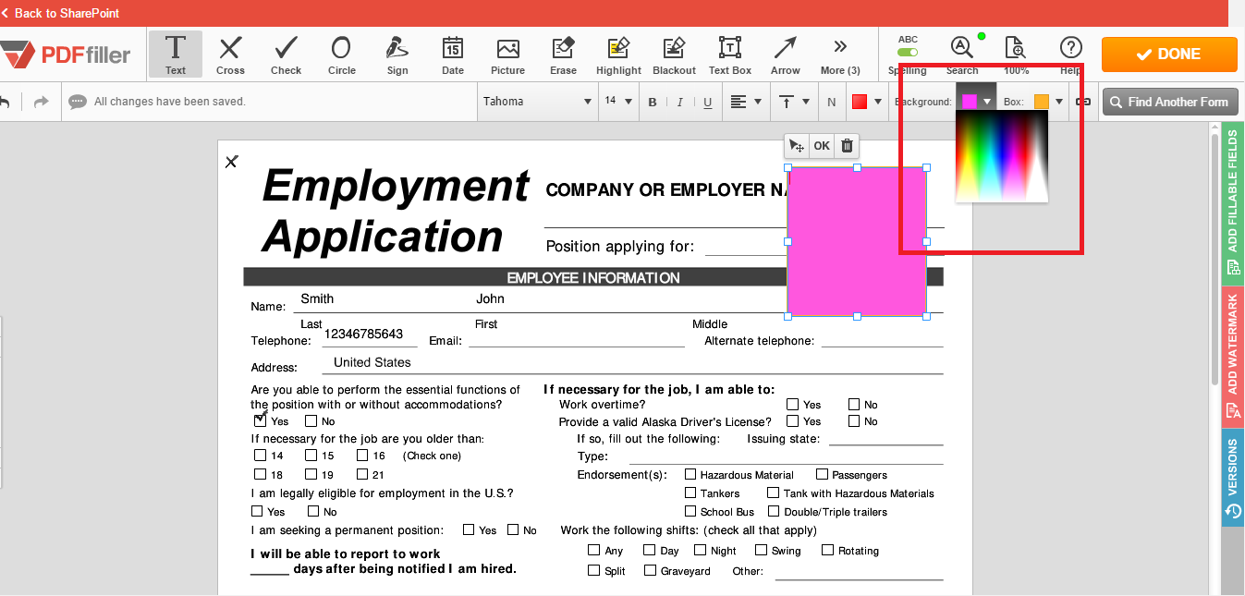This screenshot has height=596, width=1245.
Task: Check the No box under accommodations question
Action: [x=311, y=421]
